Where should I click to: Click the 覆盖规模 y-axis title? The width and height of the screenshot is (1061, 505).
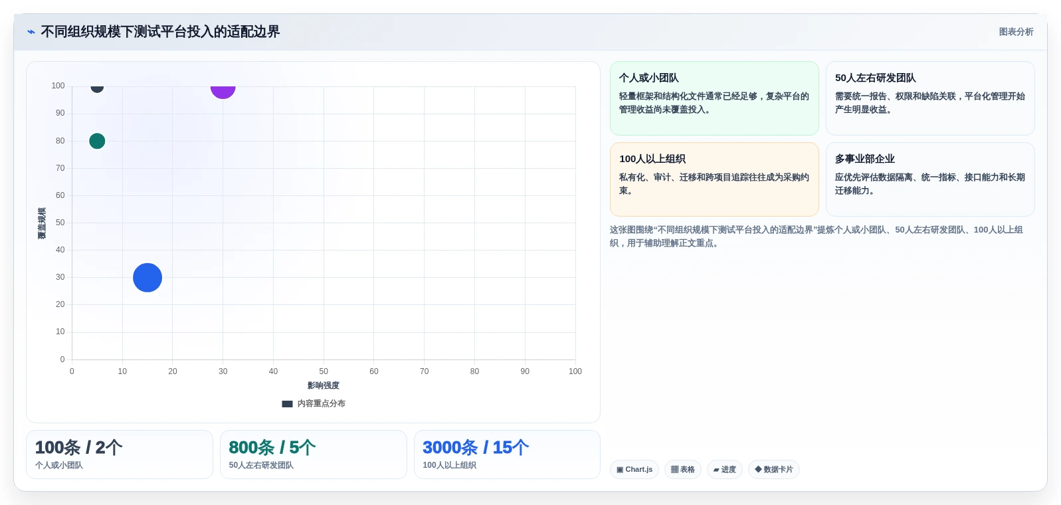pyautogui.click(x=42, y=223)
